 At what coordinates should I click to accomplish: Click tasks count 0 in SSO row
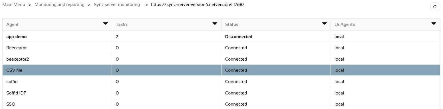pyautogui.click(x=117, y=104)
